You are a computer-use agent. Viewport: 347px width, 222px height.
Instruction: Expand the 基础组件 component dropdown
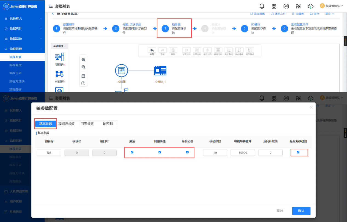(59, 46)
